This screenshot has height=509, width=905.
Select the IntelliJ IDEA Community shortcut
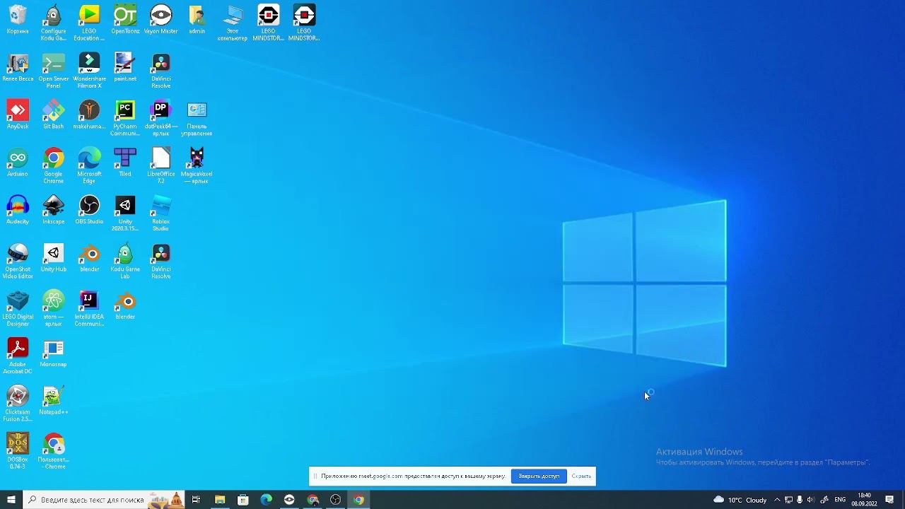pyautogui.click(x=89, y=307)
